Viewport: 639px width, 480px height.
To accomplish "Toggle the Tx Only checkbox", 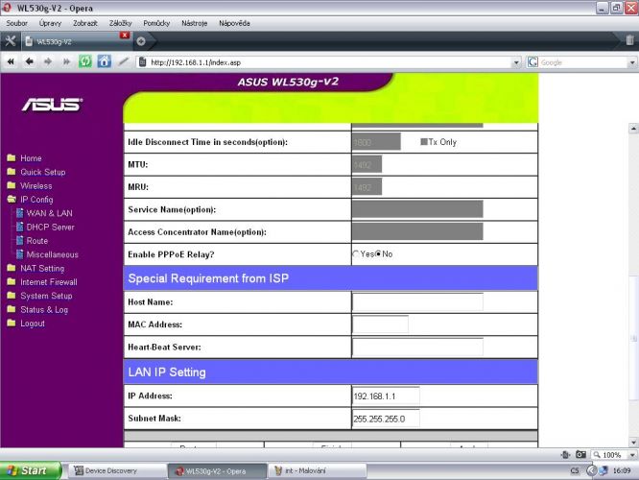I will click(x=424, y=142).
